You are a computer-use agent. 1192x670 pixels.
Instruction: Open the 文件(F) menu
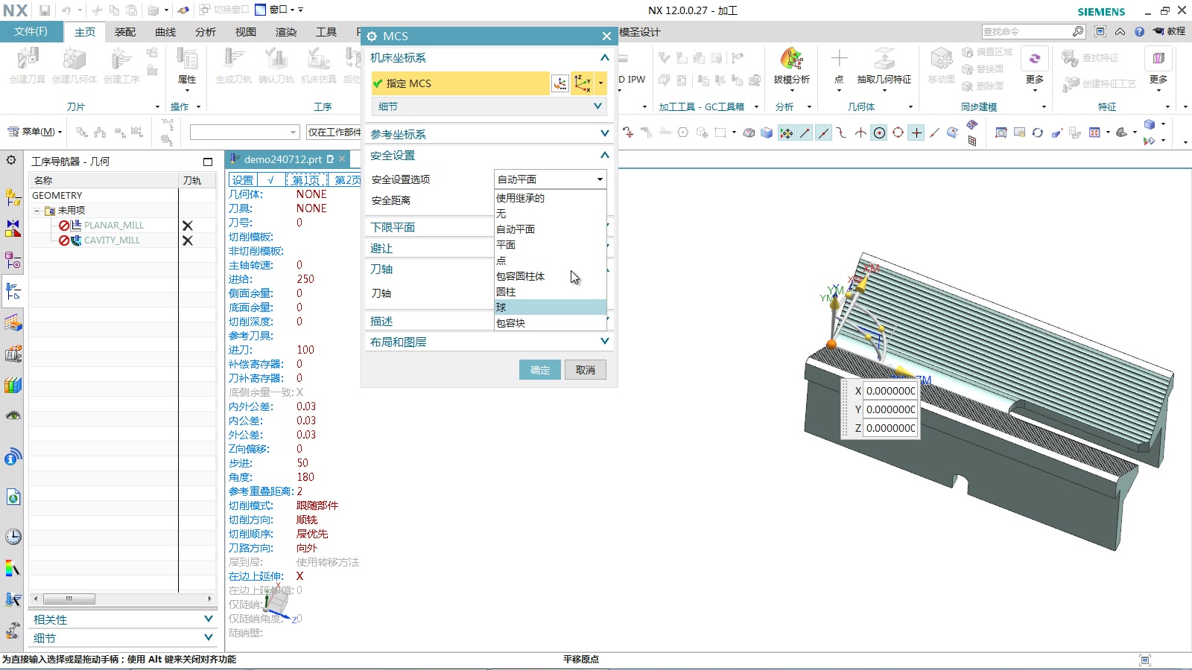point(31,31)
